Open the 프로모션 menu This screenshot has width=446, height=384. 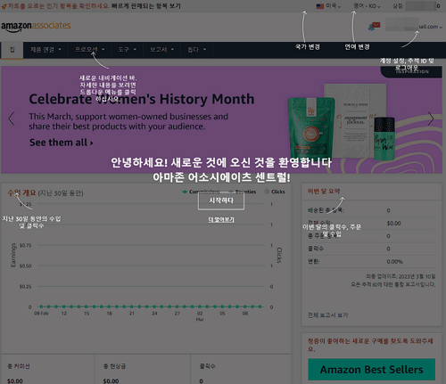(89, 50)
